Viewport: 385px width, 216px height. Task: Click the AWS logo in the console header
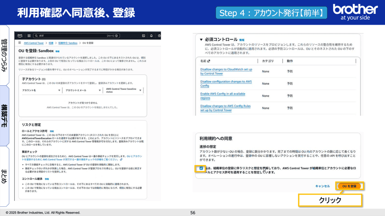click(x=19, y=35)
